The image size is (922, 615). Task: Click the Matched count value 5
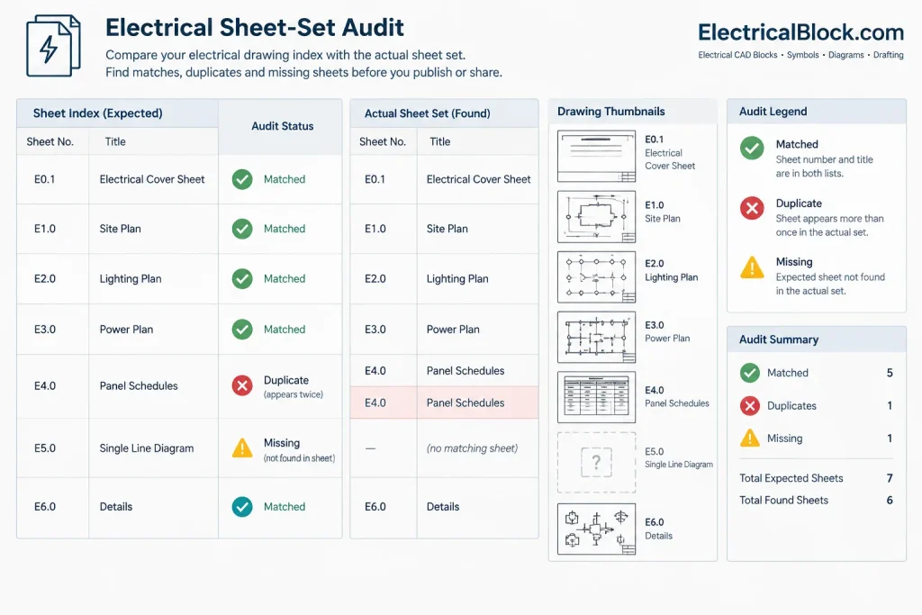point(890,373)
